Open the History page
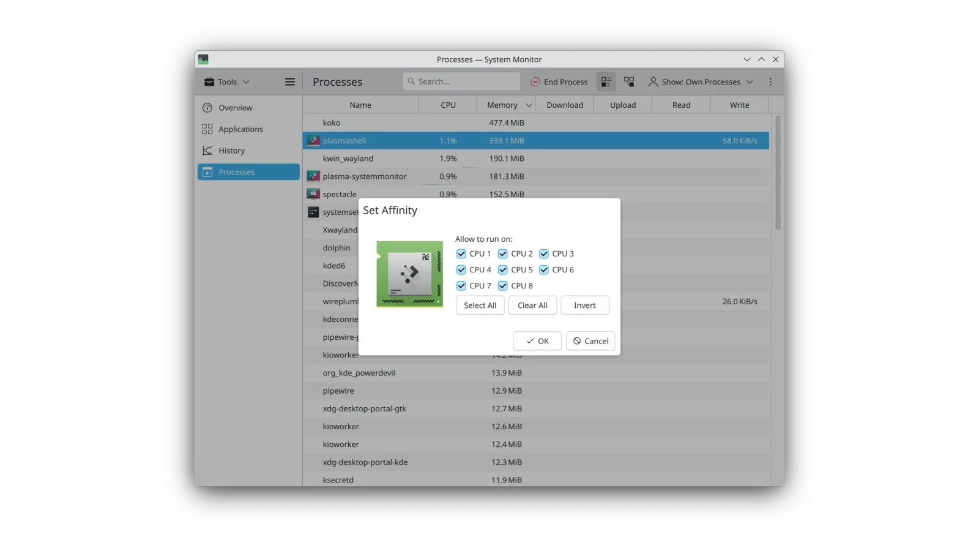 248,151
